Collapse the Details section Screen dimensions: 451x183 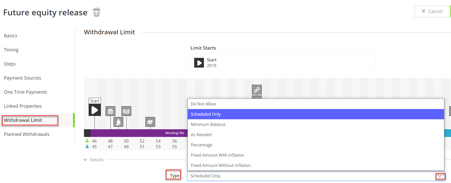click(x=93, y=160)
